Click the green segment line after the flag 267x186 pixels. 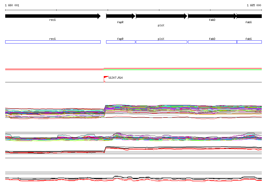pyautogui.click(x=183, y=70)
